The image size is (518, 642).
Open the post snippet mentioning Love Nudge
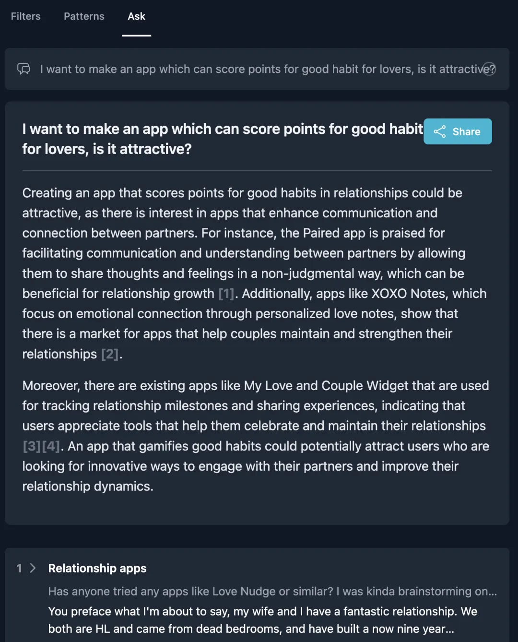tap(272, 591)
